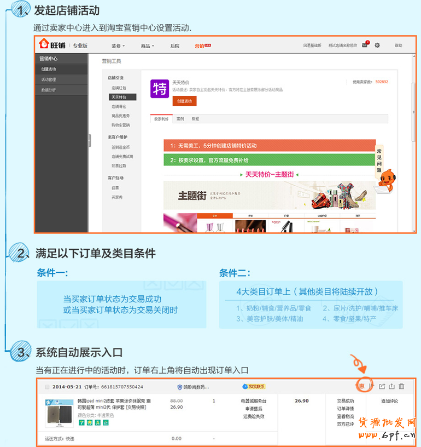Click the green 真 authenticity badge

(97, 422)
